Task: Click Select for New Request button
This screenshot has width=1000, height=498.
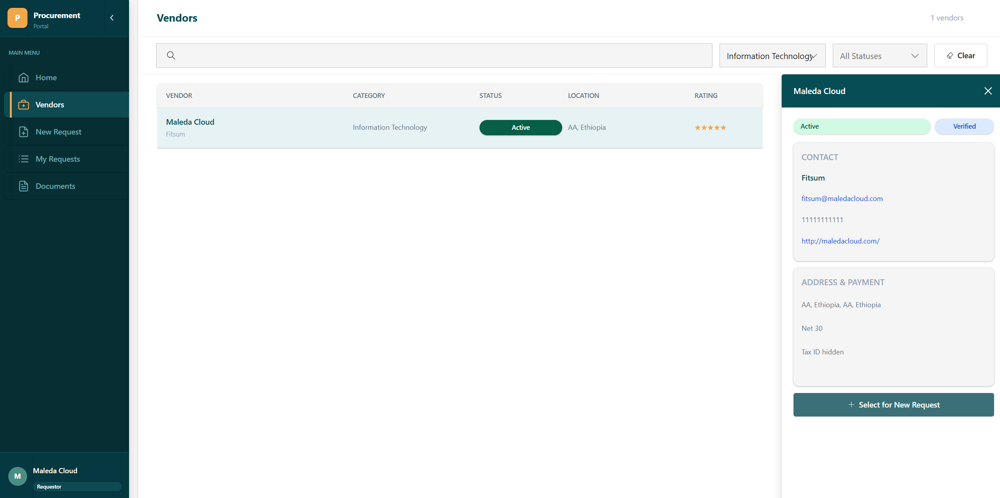Action: coord(893,405)
